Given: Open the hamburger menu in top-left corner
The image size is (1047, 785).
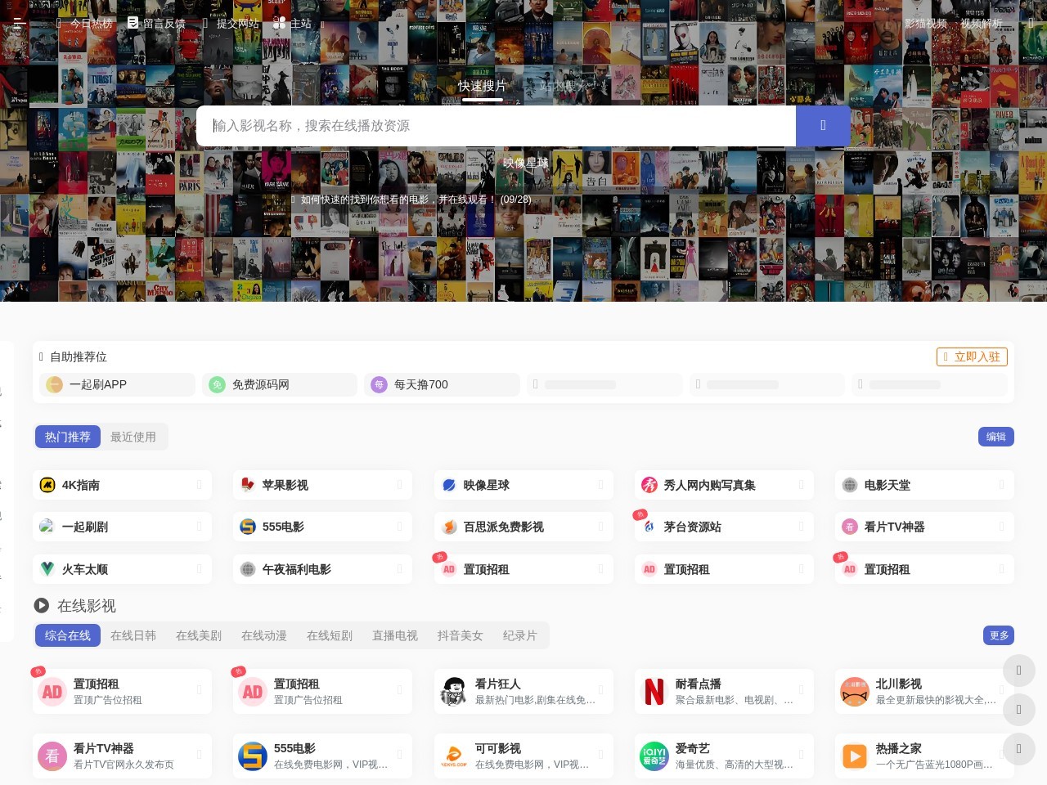Looking at the screenshot, I should point(17,24).
